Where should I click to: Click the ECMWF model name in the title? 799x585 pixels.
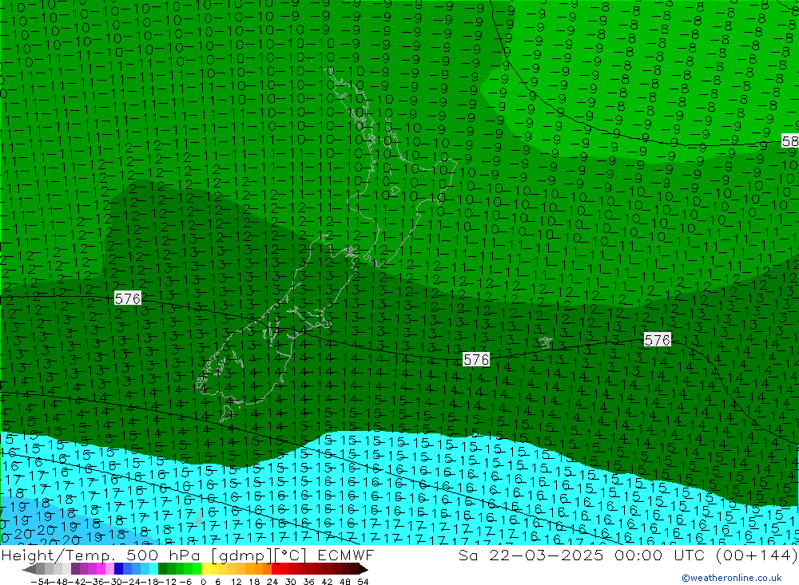346,555
